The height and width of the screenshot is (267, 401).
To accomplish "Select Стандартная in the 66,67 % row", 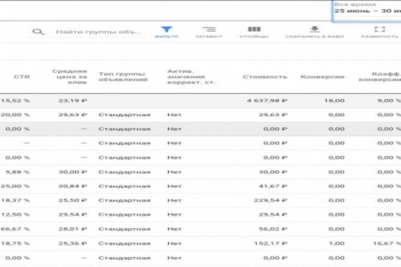I will click(x=125, y=229).
